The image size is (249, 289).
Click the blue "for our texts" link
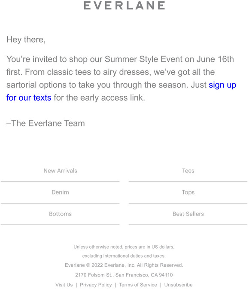pyautogui.click(x=29, y=98)
